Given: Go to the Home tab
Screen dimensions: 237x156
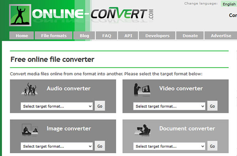Looking at the screenshot, I should pyautogui.click(x=22, y=35).
